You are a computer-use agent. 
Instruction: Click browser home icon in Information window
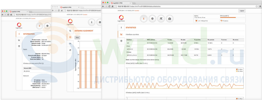tap(11, 15)
